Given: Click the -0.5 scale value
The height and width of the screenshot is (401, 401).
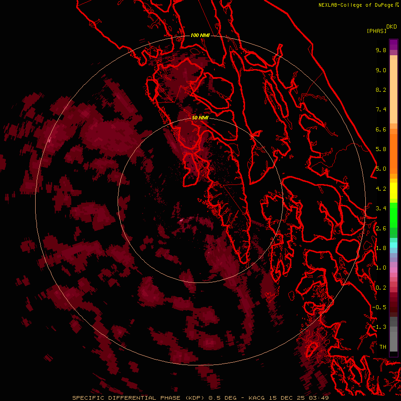Looking at the screenshot, I should tap(379, 307).
